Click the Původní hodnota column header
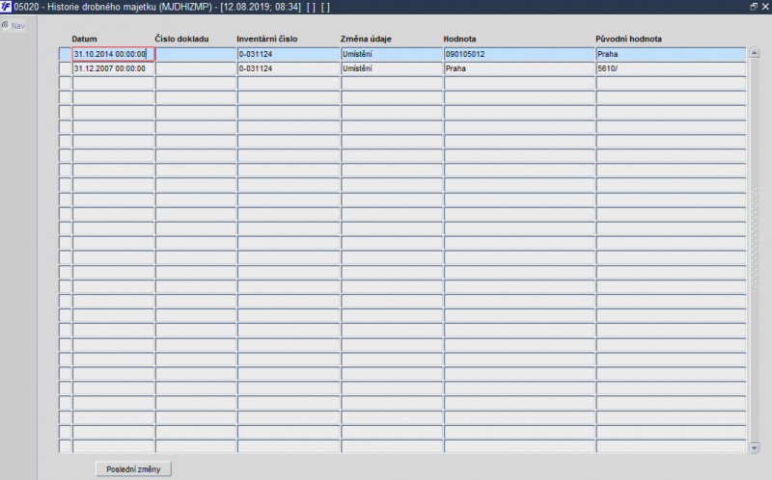This screenshot has height=480, width=772. point(629,39)
